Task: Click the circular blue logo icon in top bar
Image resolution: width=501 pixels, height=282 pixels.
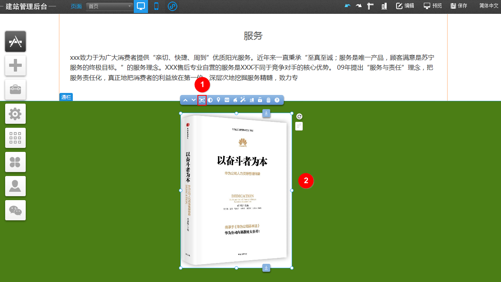Action: pos(172,6)
